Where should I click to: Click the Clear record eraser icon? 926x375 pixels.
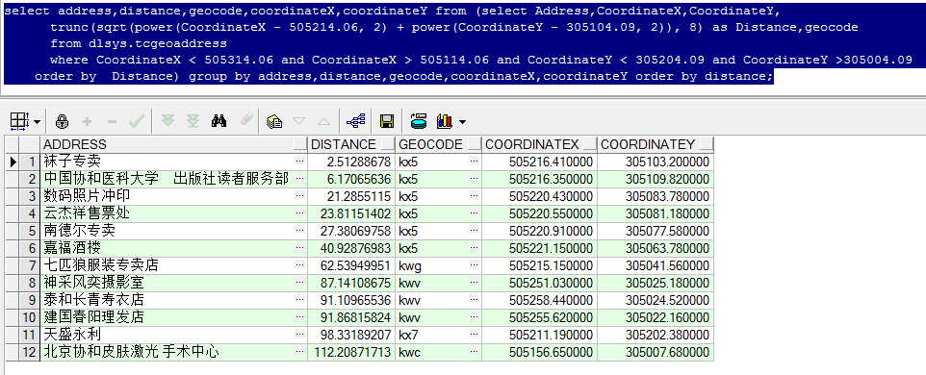(246, 120)
